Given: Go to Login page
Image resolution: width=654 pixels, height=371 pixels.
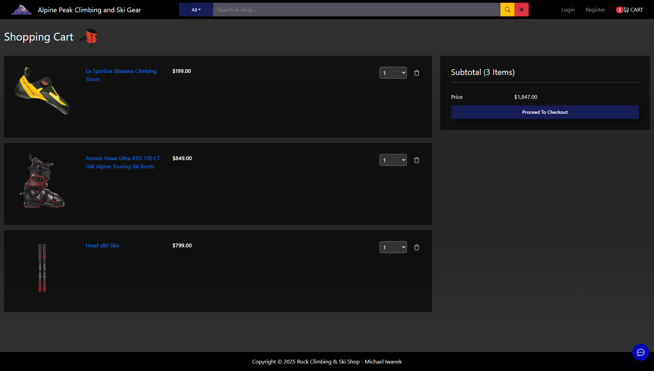Looking at the screenshot, I should [568, 10].
